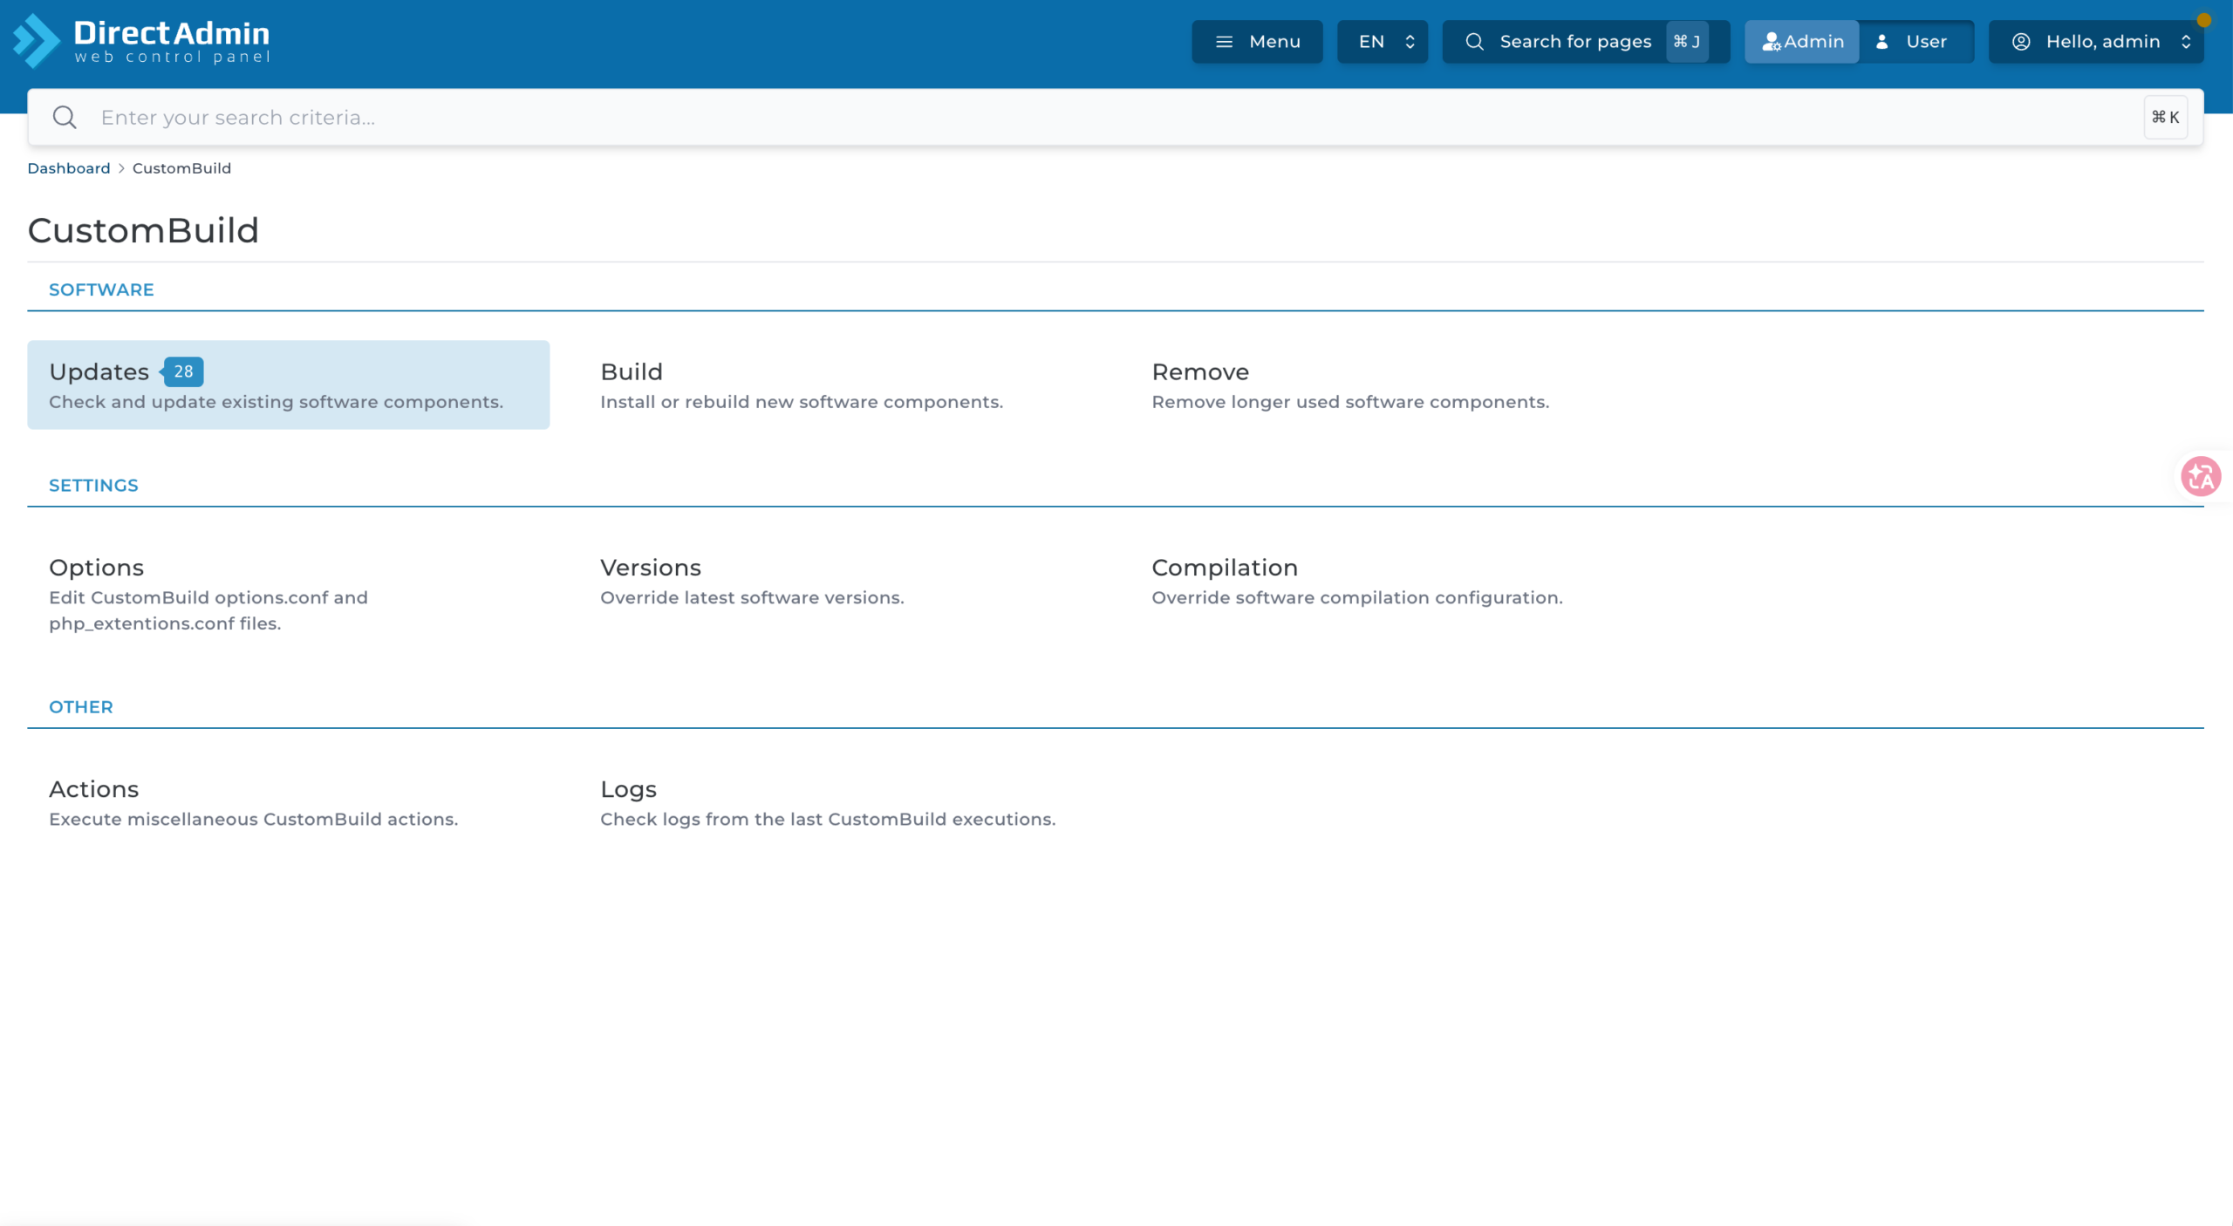Open the main Menu dropdown
Screen dimensions: 2233x1226
[1257, 42]
